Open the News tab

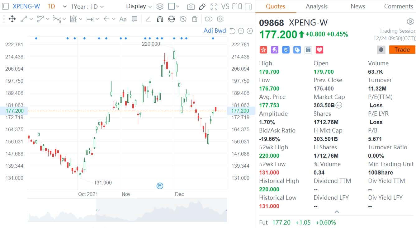tap(357, 6)
